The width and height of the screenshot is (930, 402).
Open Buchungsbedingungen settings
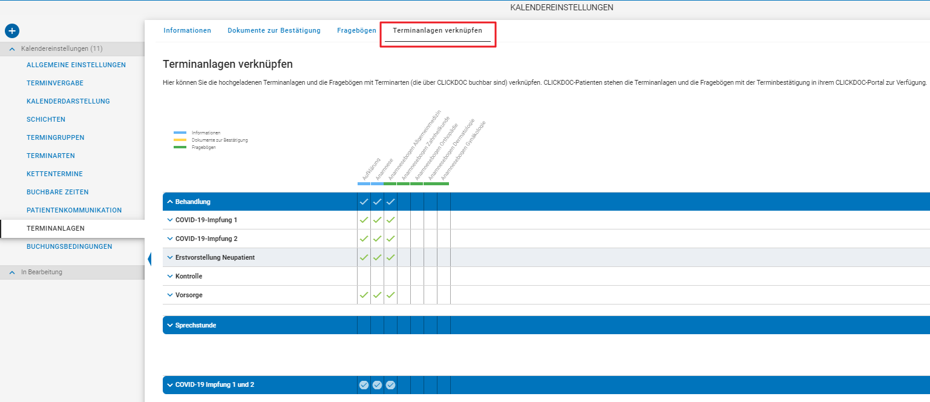[x=70, y=246]
